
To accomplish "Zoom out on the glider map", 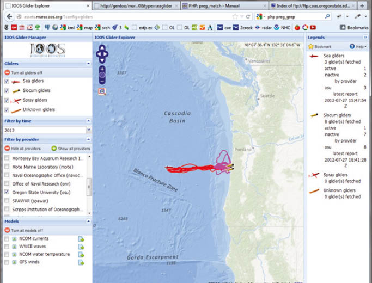I will coord(102,81).
